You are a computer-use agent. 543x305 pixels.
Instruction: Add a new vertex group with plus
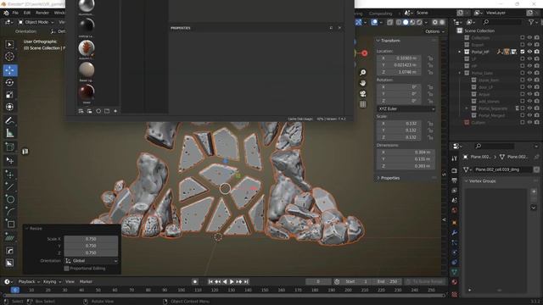[534, 191]
